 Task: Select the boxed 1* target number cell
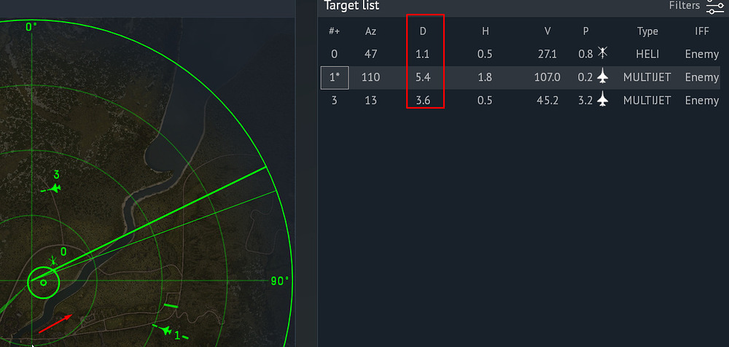[335, 77]
